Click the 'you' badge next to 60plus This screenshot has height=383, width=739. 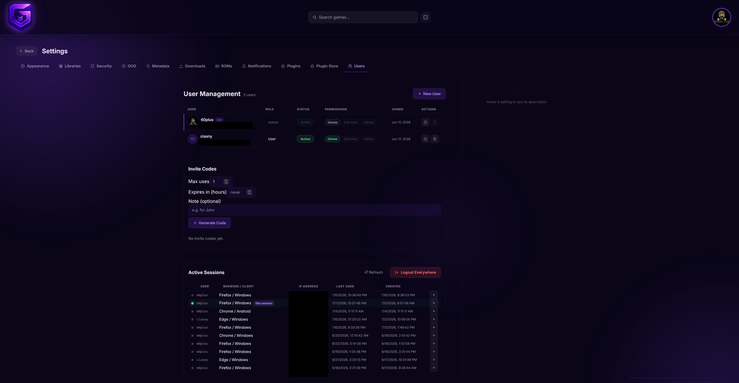[219, 120]
